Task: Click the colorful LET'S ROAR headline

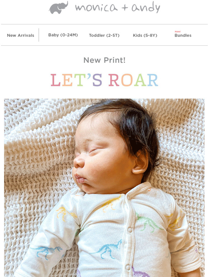Action: coord(104,80)
